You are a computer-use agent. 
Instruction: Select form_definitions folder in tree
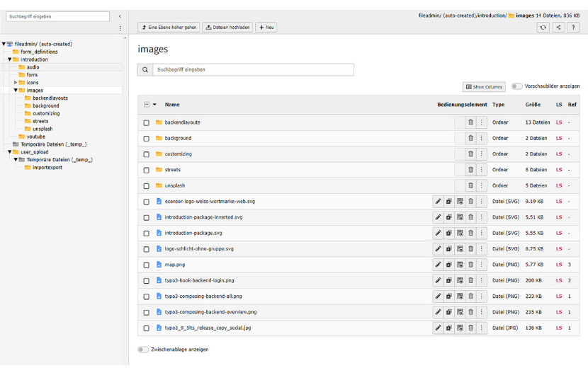pyautogui.click(x=39, y=52)
